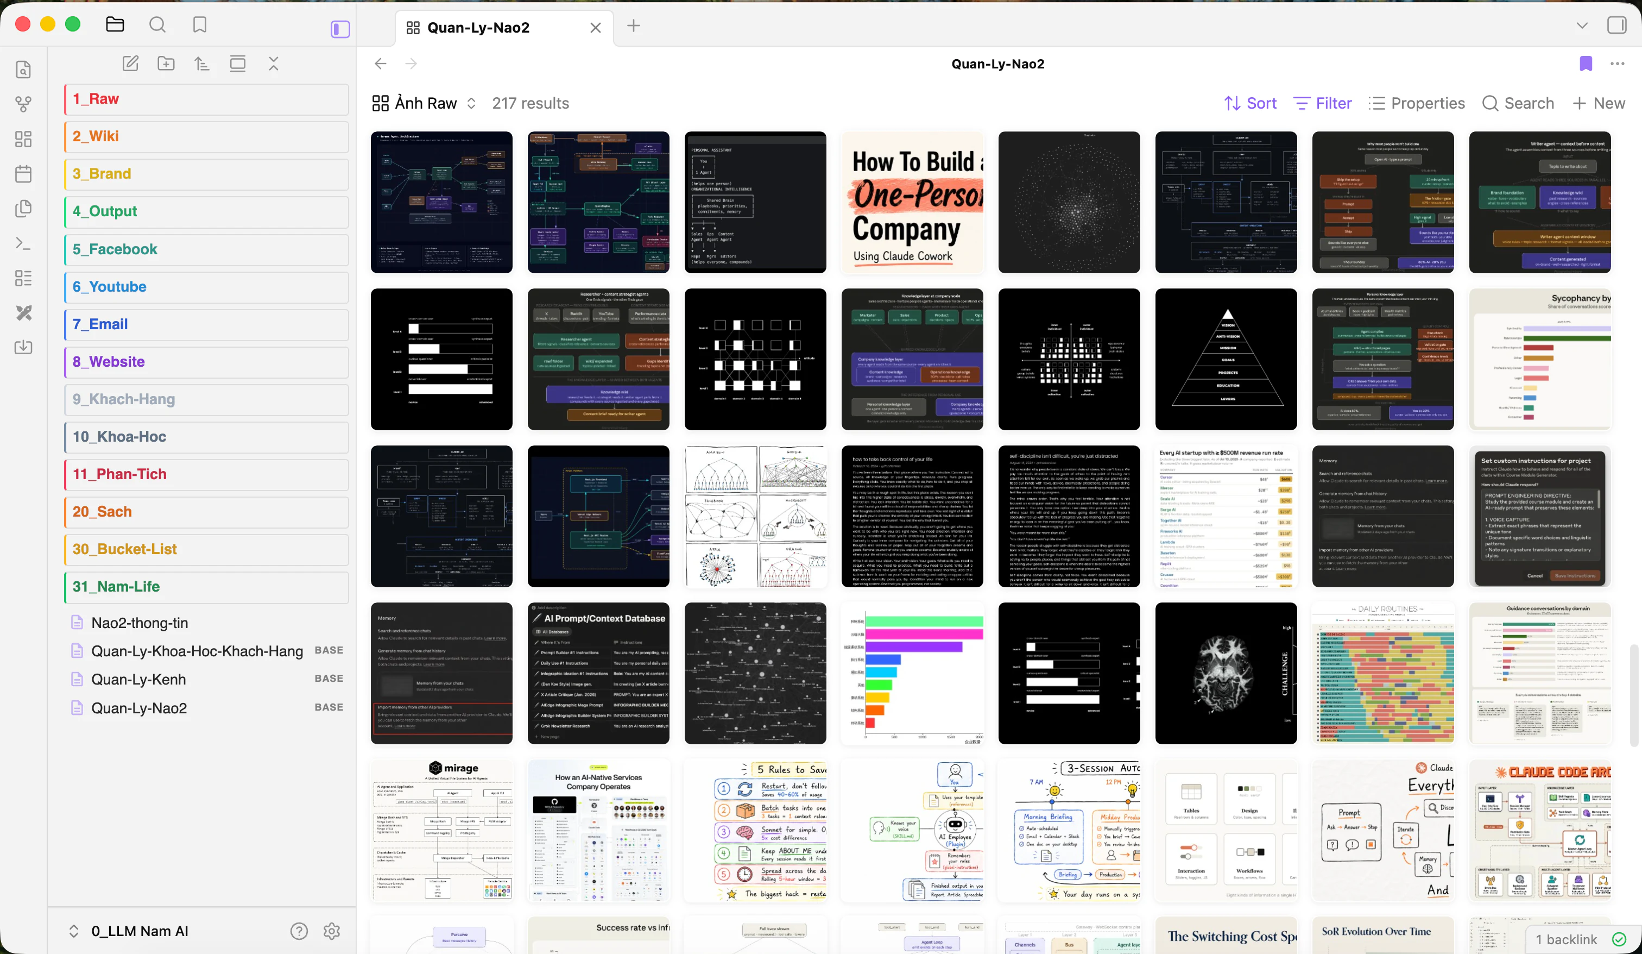Toggle the purple bookmark for this base
Viewport: 1642px width, 954px height.
tap(1586, 64)
